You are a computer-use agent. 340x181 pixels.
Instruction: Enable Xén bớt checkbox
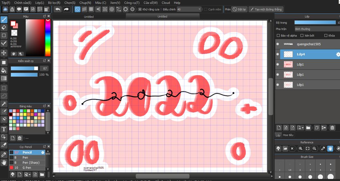[x=302, y=35]
